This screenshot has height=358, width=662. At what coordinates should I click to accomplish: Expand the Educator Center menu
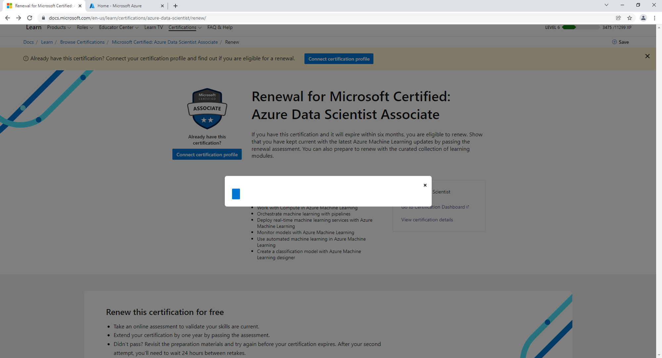(118, 27)
